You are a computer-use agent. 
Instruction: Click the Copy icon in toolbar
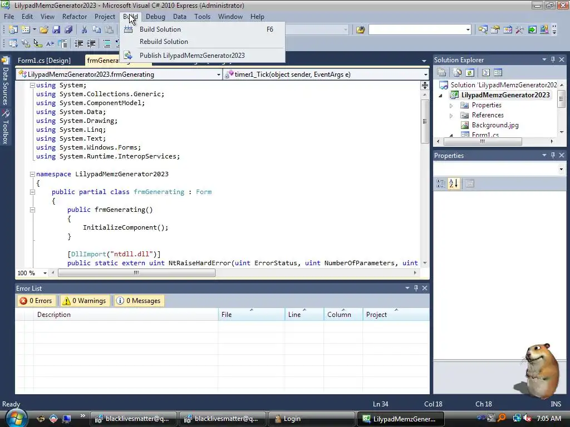pyautogui.click(x=96, y=29)
